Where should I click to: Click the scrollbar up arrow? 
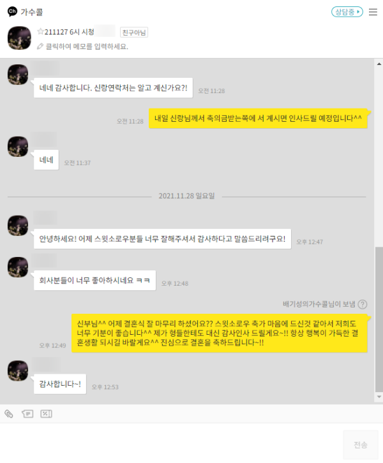point(379,64)
